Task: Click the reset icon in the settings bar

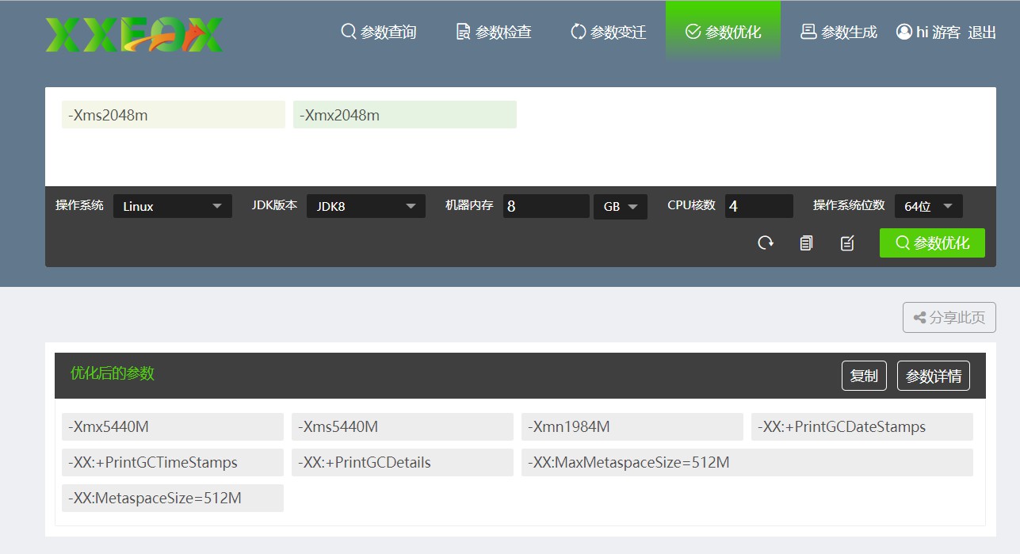Action: pos(766,243)
